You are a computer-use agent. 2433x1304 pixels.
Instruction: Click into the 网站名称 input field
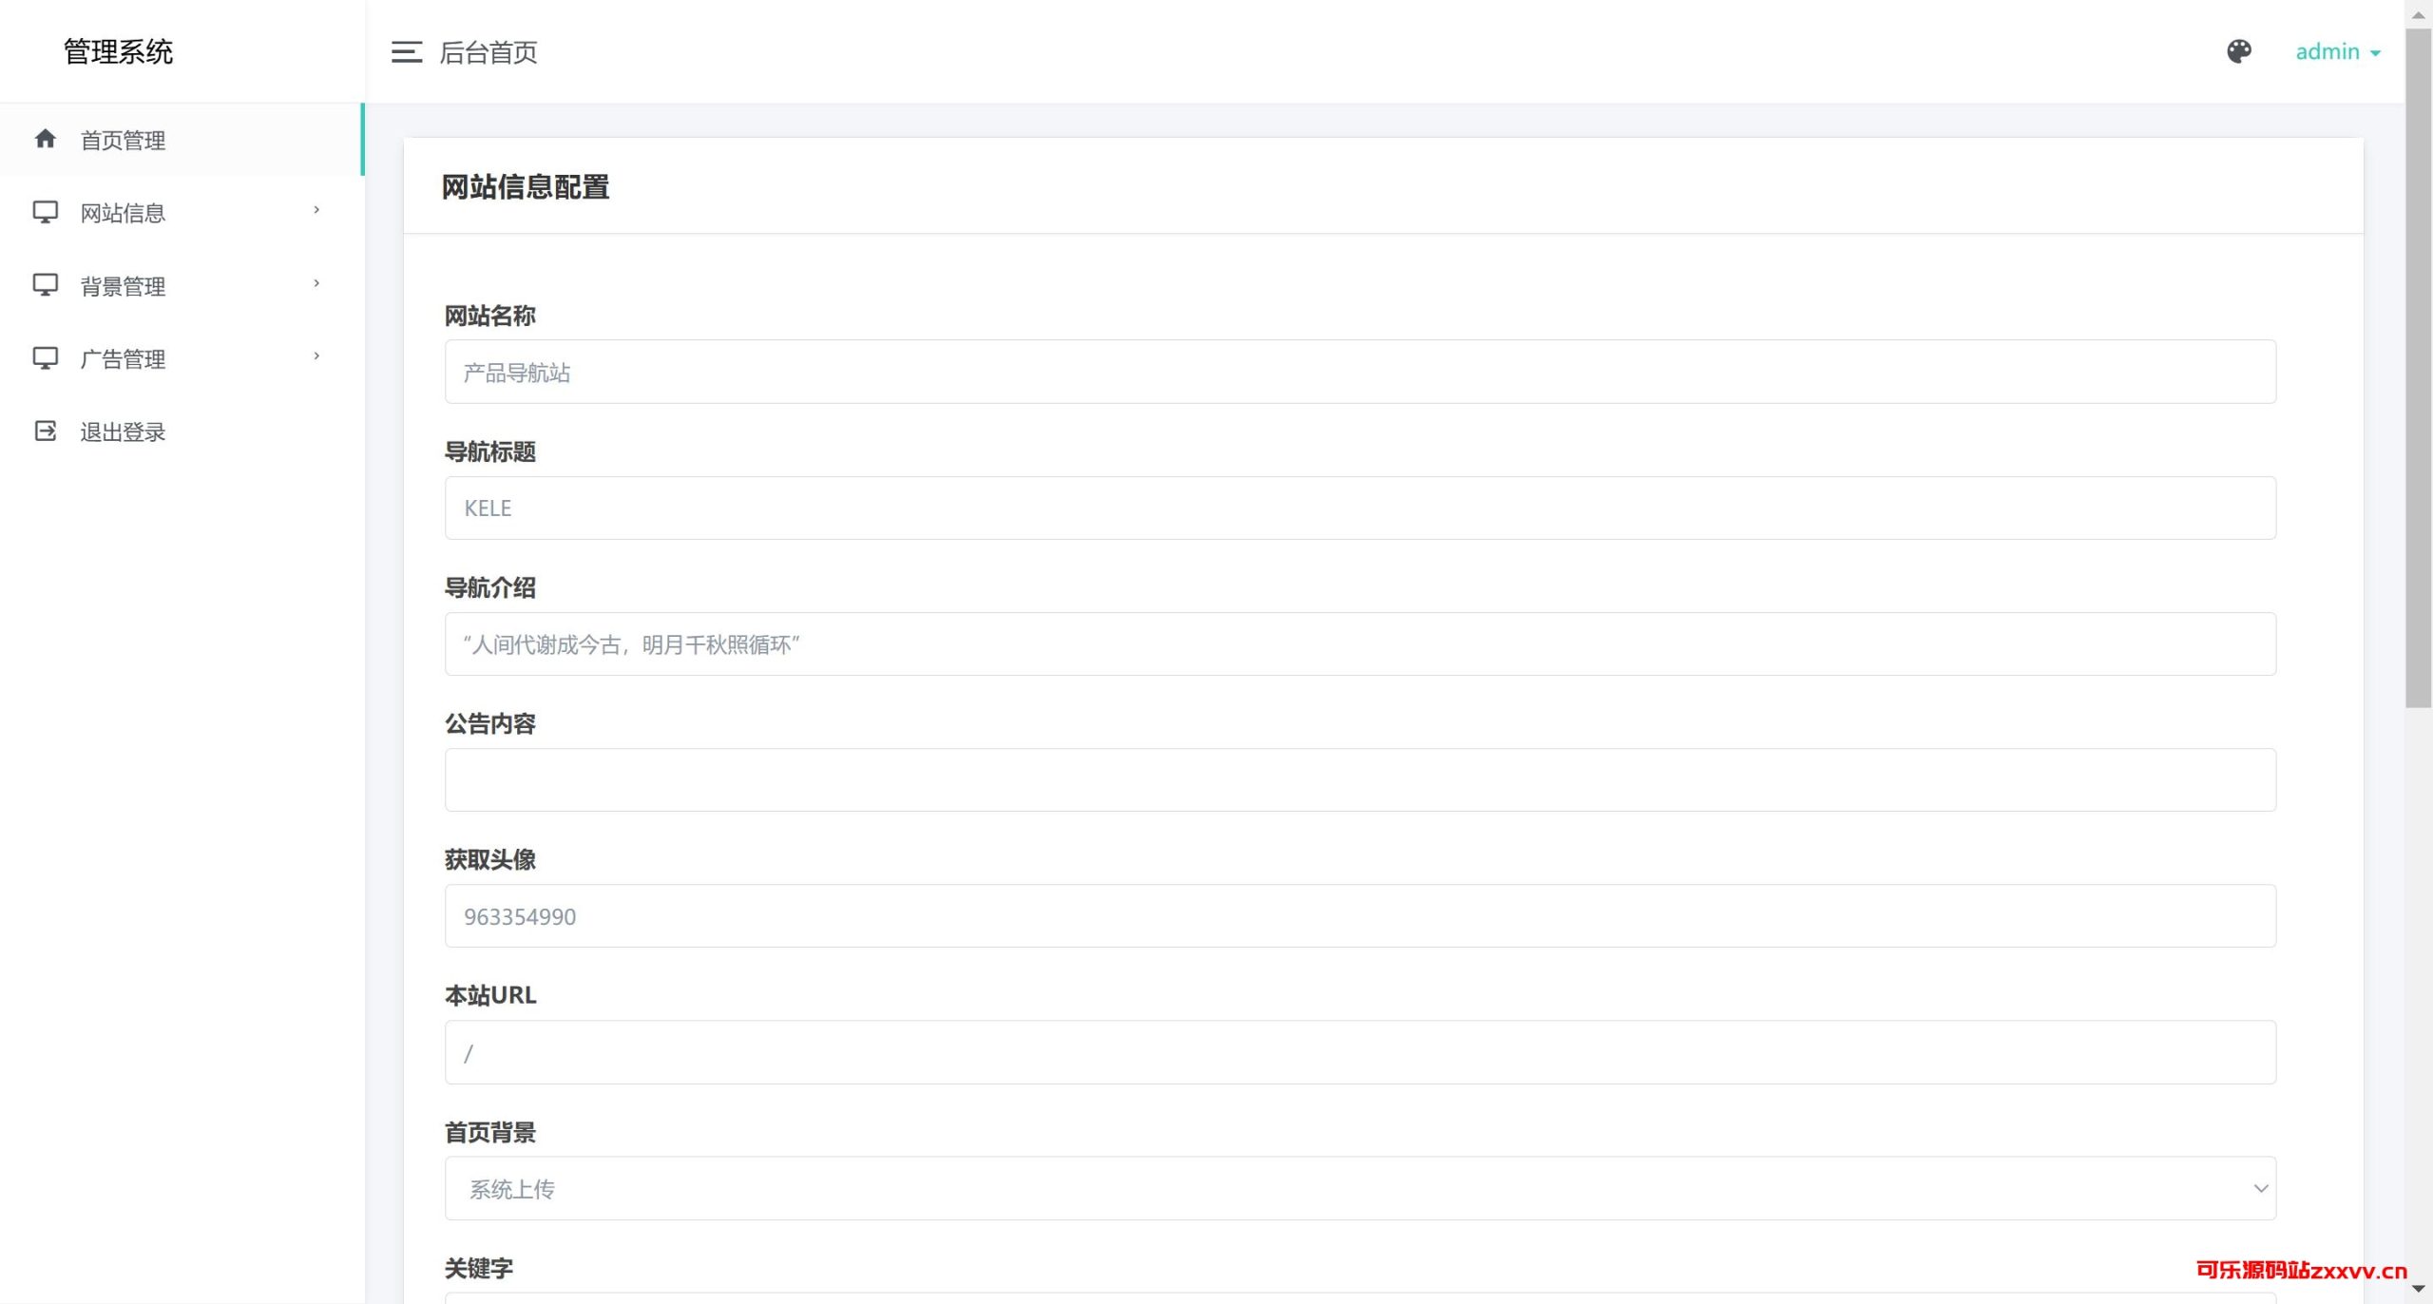[x=1359, y=372]
